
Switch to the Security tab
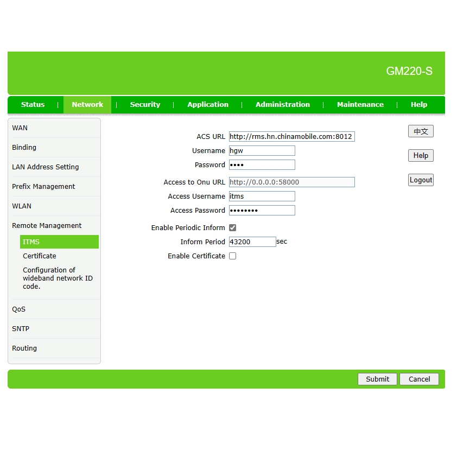[x=145, y=105]
